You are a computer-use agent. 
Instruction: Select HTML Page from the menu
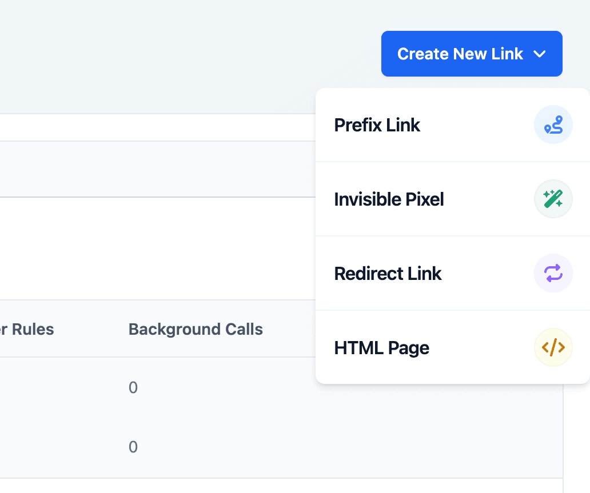pos(381,347)
